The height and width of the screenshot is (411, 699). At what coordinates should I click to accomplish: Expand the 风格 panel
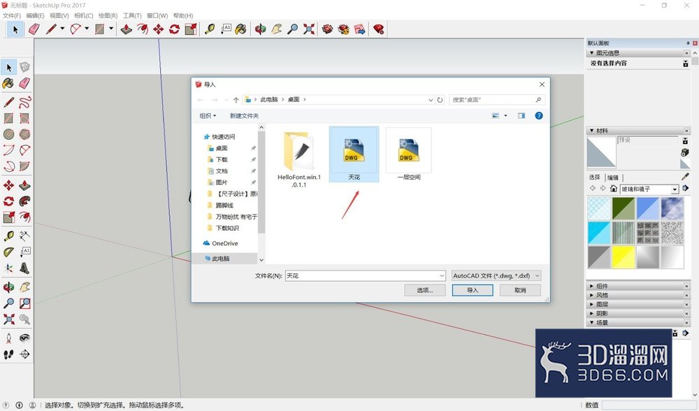(591, 295)
